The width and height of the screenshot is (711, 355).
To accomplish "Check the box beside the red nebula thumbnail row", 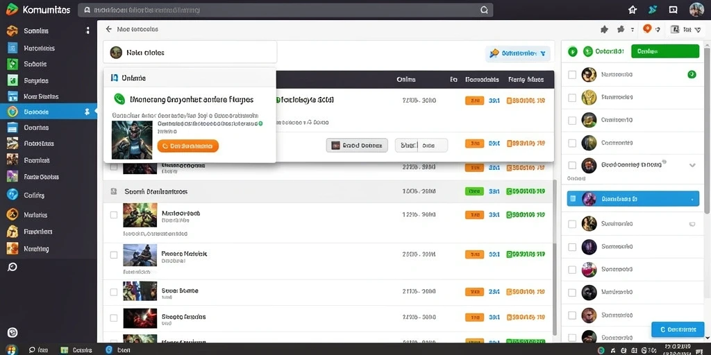I will click(114, 318).
